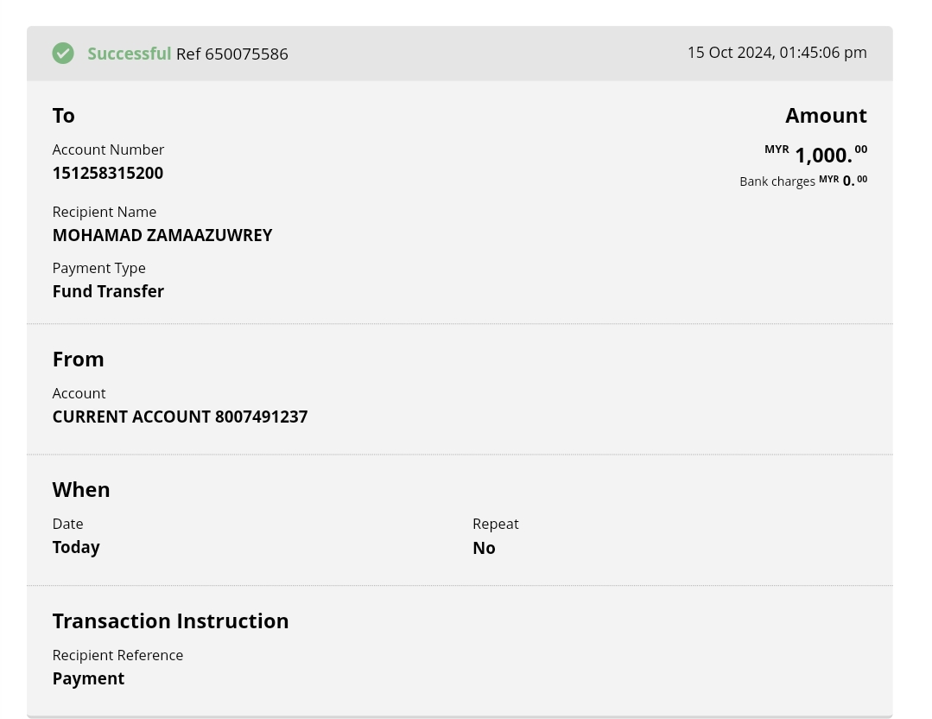Click the "Account Number" field label

(x=108, y=150)
